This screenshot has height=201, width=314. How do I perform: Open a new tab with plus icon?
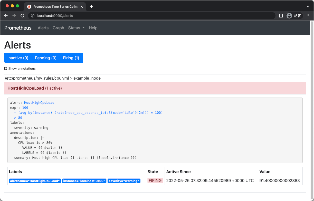[91, 7]
